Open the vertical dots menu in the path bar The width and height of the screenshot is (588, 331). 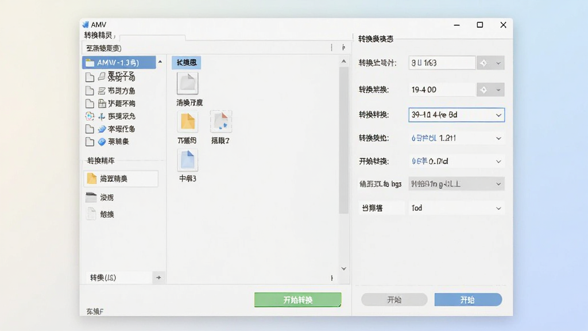(x=331, y=47)
